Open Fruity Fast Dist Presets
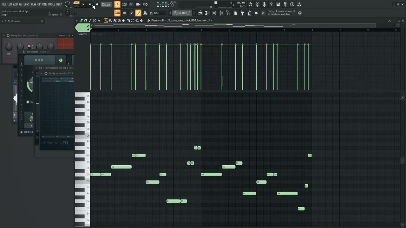This screenshot has width=406, height=228. tap(63, 35)
